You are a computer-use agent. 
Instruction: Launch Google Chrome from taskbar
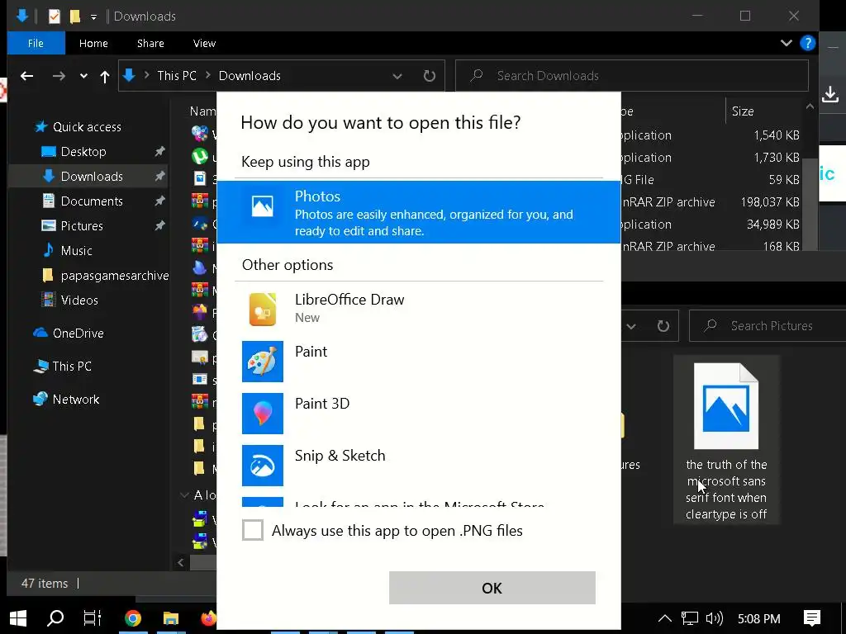133,617
